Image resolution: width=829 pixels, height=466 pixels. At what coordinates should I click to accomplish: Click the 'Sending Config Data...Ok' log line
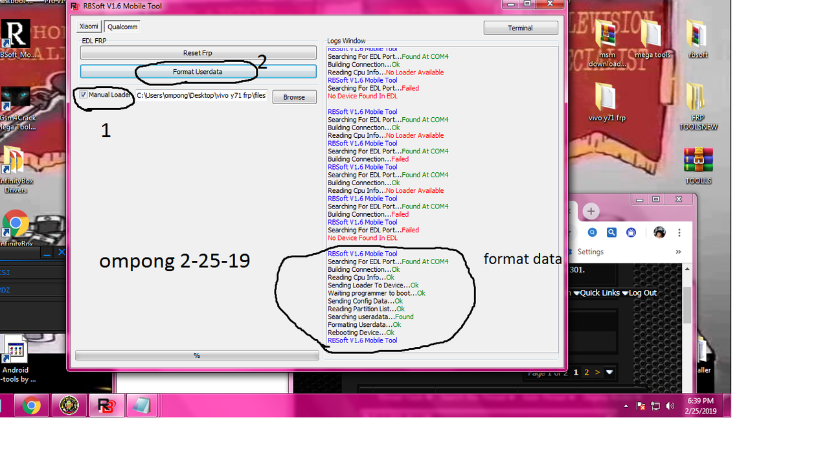pos(365,301)
